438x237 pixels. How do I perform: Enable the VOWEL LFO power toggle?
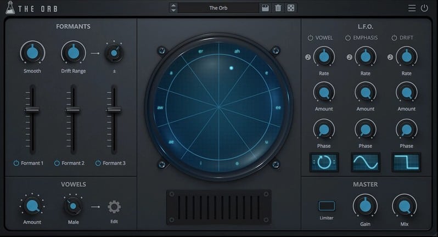(x=310, y=38)
